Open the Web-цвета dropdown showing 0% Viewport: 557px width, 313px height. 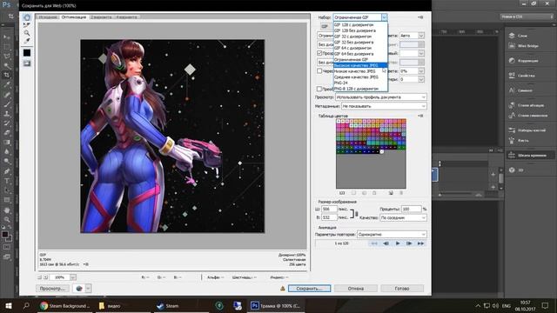pyautogui.click(x=412, y=71)
